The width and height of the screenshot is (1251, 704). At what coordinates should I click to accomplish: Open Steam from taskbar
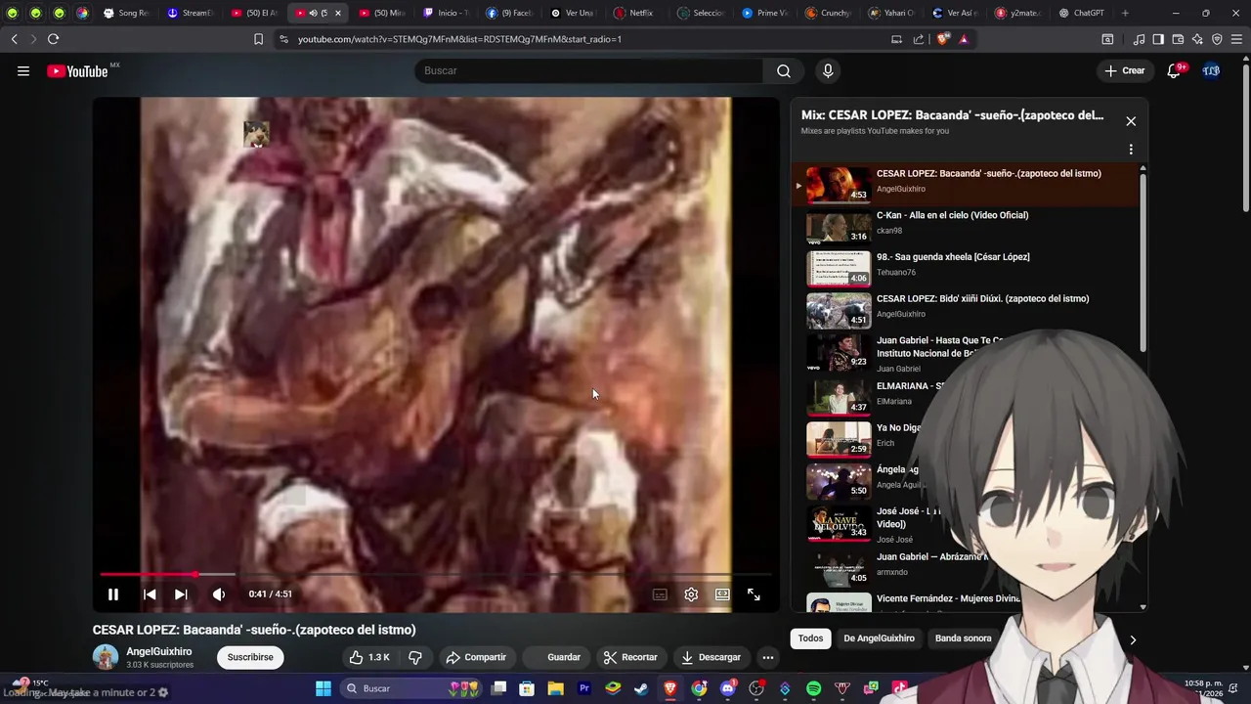coord(641,688)
